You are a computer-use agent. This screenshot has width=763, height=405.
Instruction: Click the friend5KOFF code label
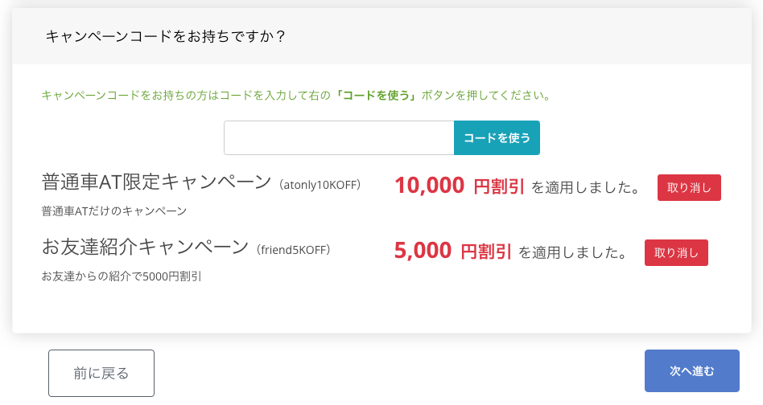point(293,250)
